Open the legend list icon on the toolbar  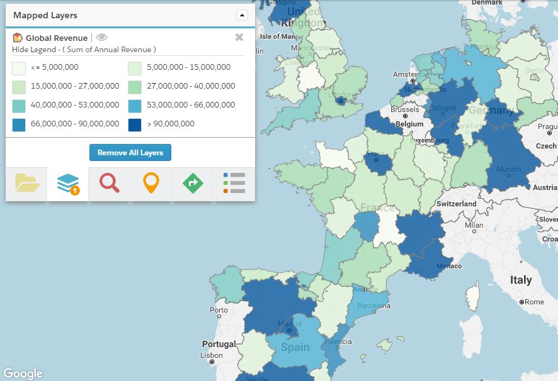click(234, 182)
